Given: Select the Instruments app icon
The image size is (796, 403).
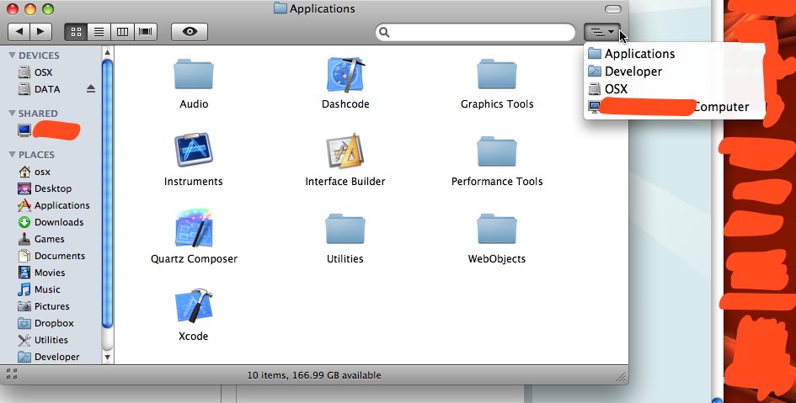Looking at the screenshot, I should tap(194, 150).
